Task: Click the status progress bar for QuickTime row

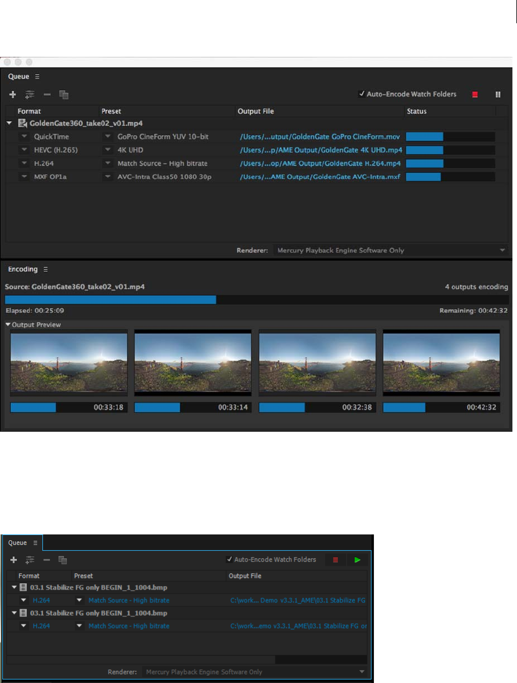Action: pos(450,137)
